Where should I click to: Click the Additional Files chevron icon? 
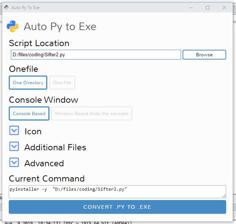(14, 146)
